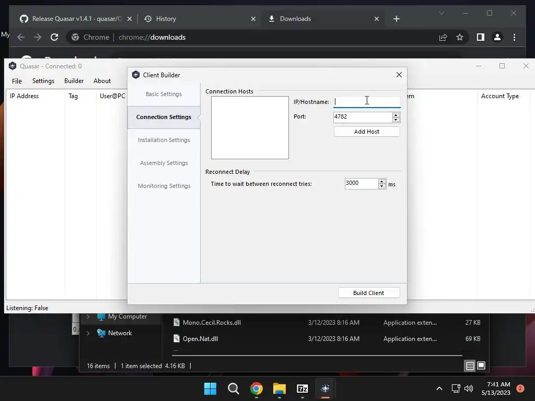This screenshot has width=535, height=401.
Task: Open the Windows Start menu
Action: click(210, 388)
